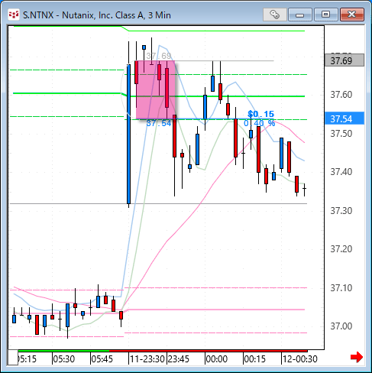Close the Nutanix chart window
Viewport: 372px width, 373px height.
pyautogui.click(x=352, y=15)
